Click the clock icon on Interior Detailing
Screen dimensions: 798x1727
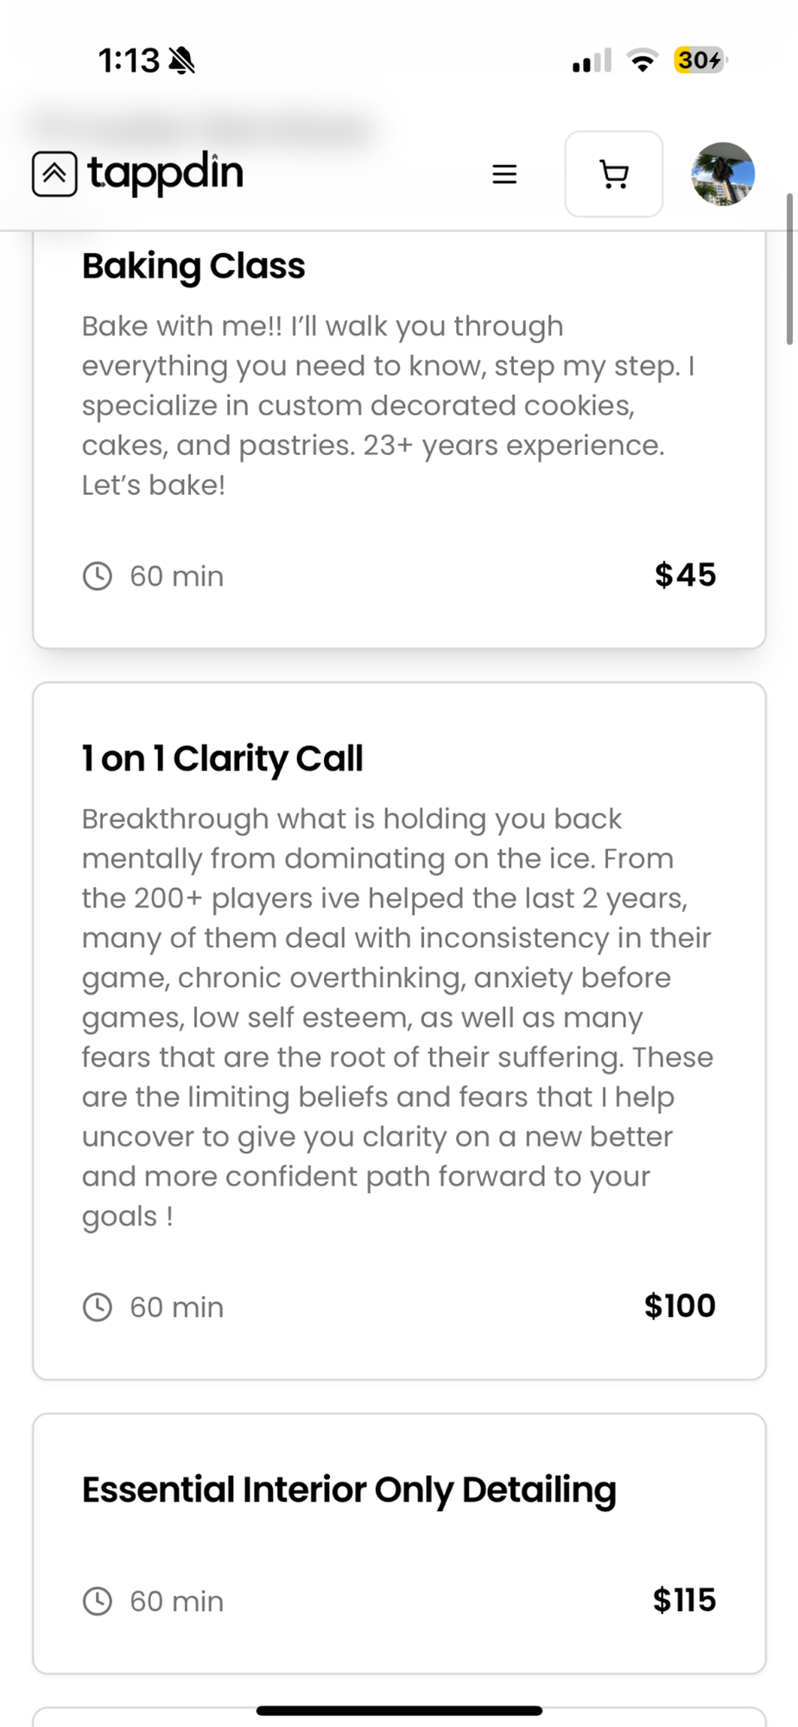pos(98,1602)
